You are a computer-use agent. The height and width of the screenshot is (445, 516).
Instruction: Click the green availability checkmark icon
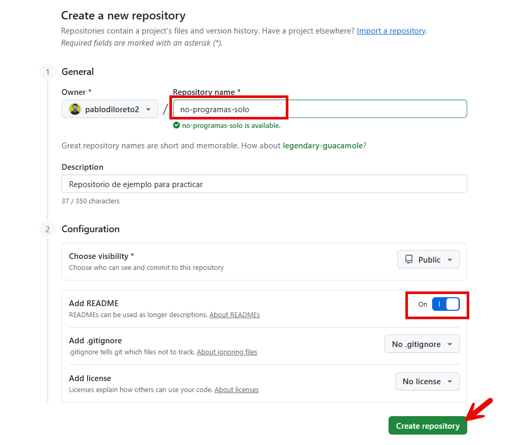click(x=177, y=125)
